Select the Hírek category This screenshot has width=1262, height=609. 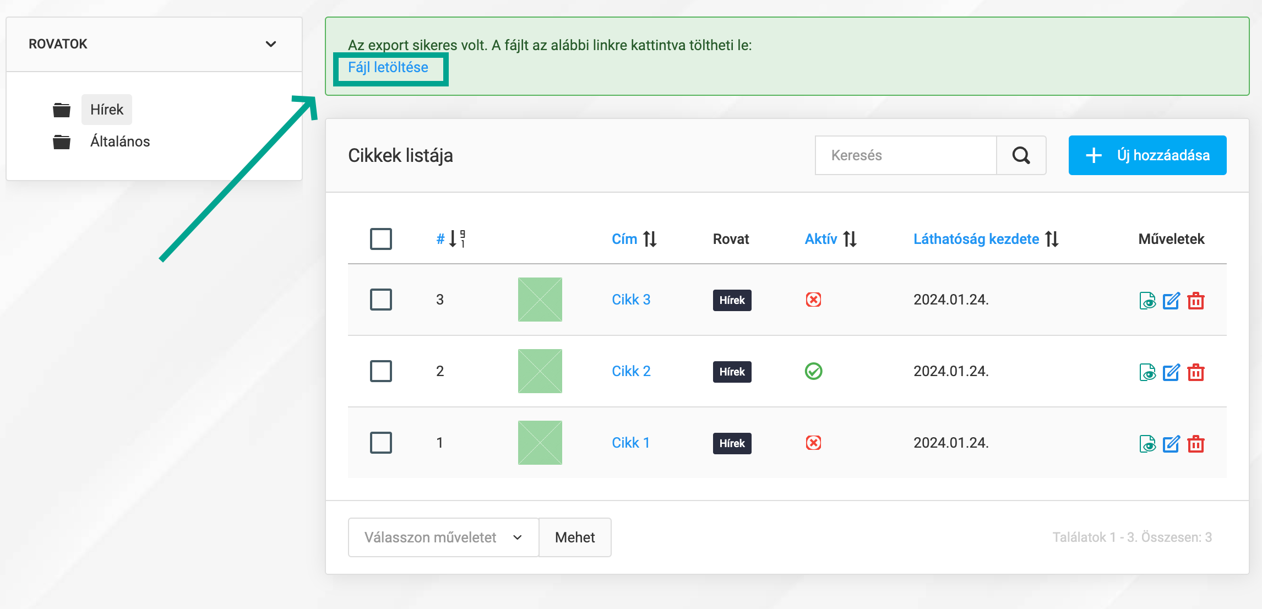[x=106, y=109]
